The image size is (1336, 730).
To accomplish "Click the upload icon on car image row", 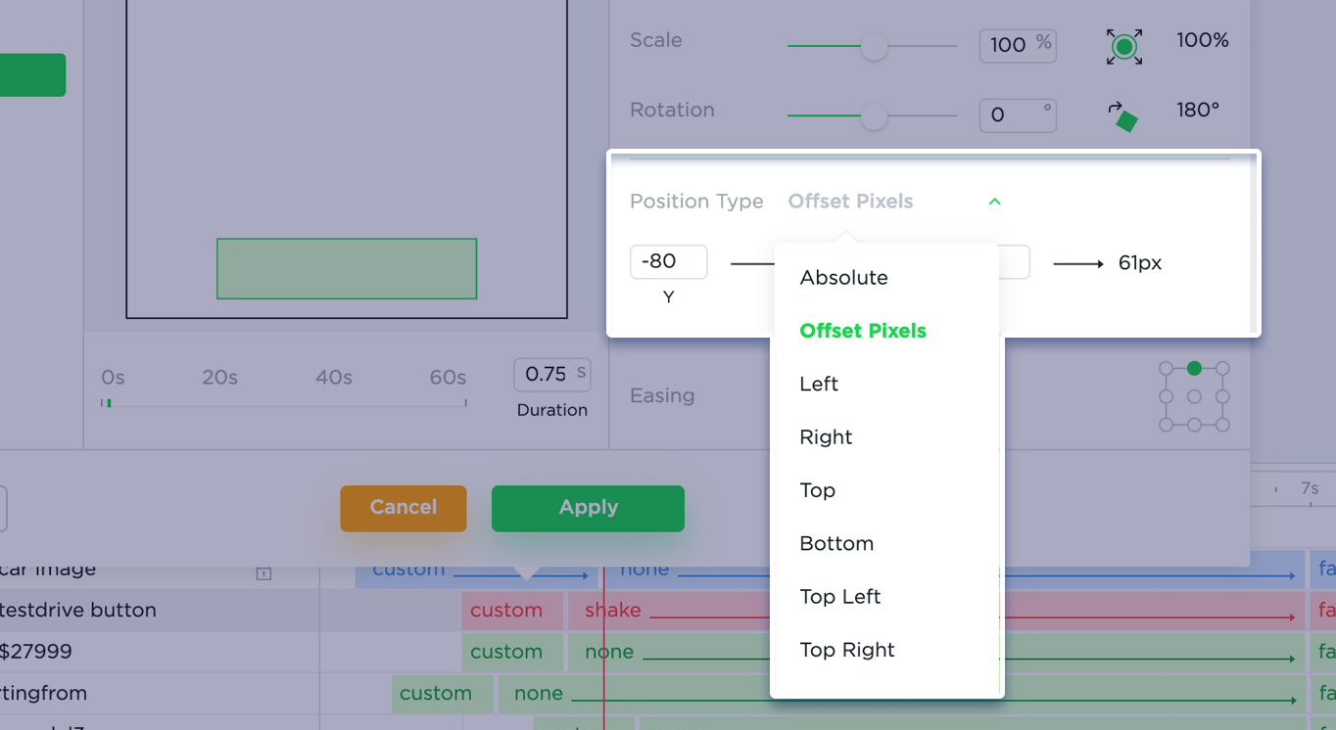I will (x=263, y=572).
